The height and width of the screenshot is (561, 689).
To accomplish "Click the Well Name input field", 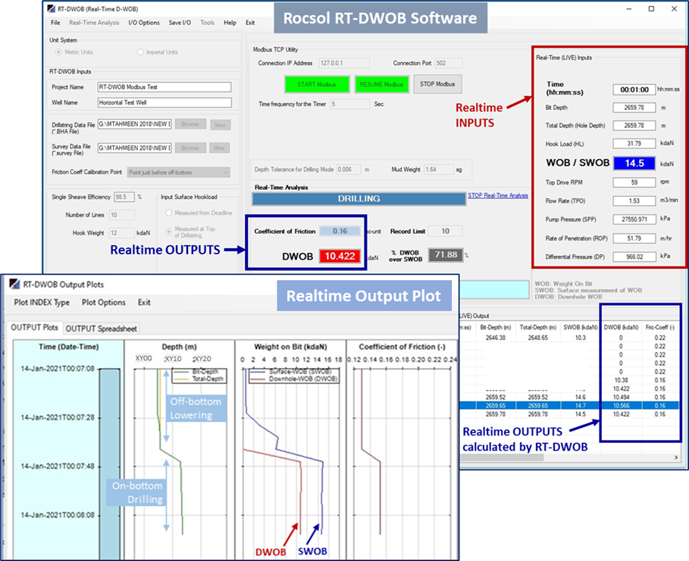I will click(x=164, y=102).
